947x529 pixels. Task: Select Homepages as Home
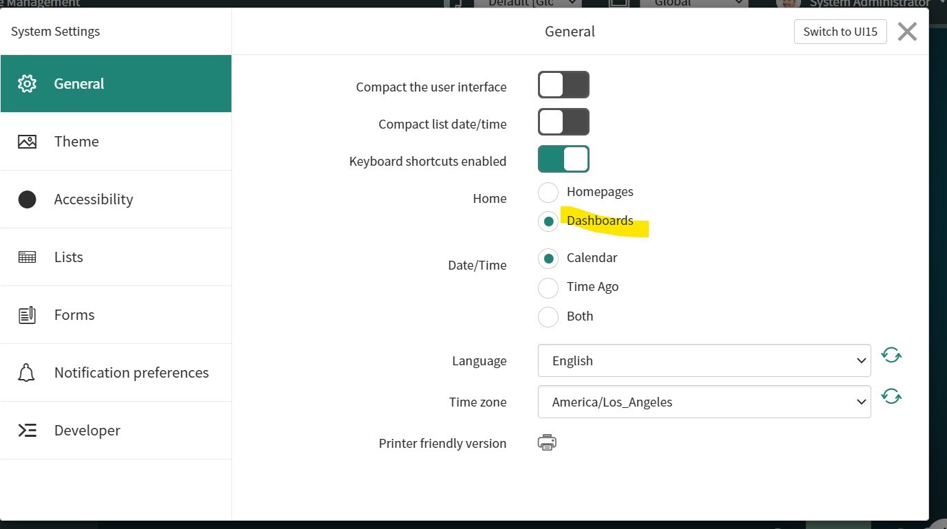(x=548, y=192)
